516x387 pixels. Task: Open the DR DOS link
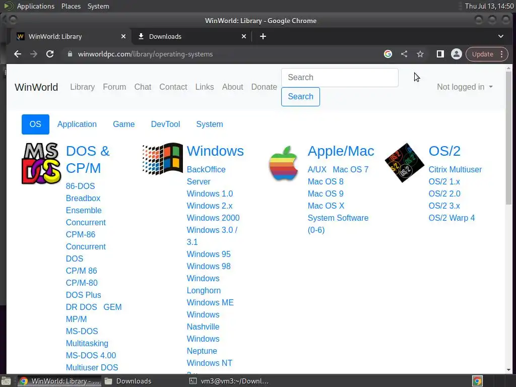(81, 307)
